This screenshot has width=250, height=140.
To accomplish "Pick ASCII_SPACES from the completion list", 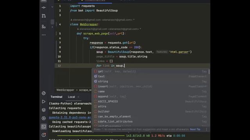I will pos(150,101).
